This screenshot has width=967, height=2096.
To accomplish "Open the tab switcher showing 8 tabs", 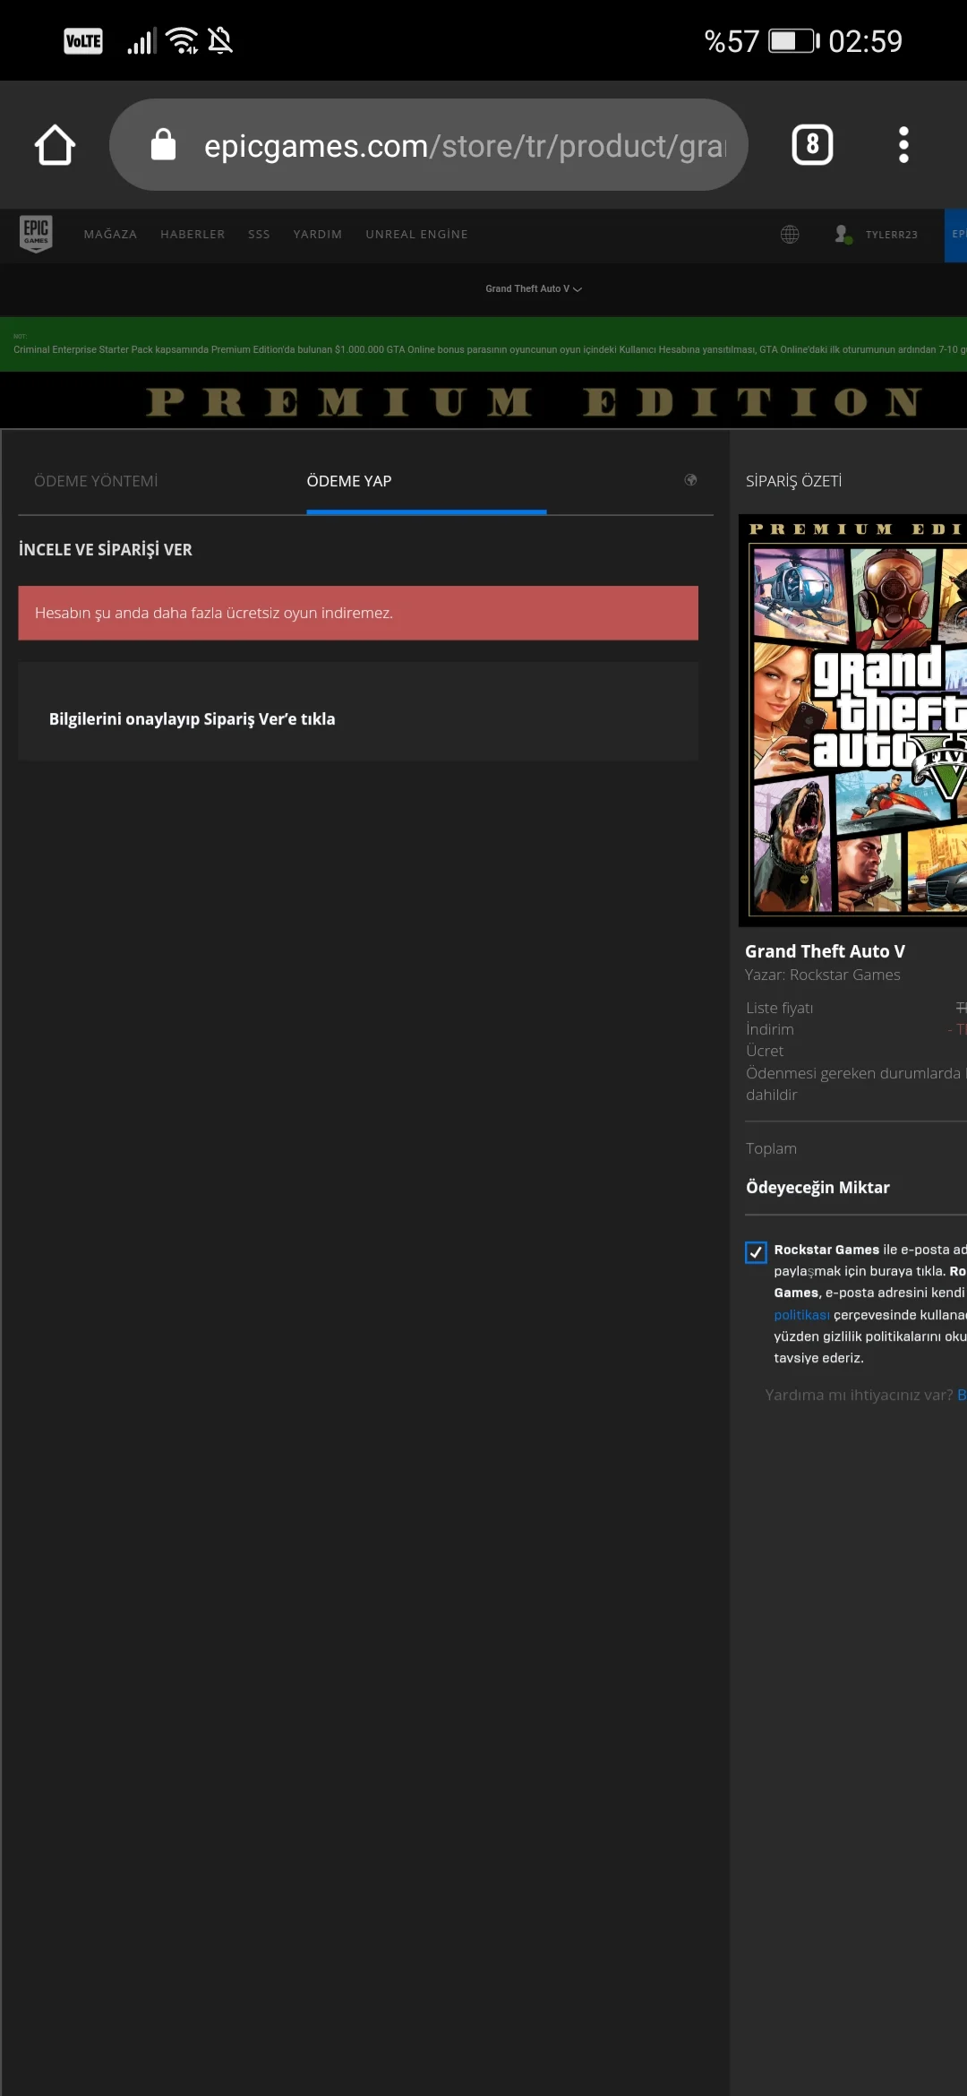I will [x=812, y=145].
